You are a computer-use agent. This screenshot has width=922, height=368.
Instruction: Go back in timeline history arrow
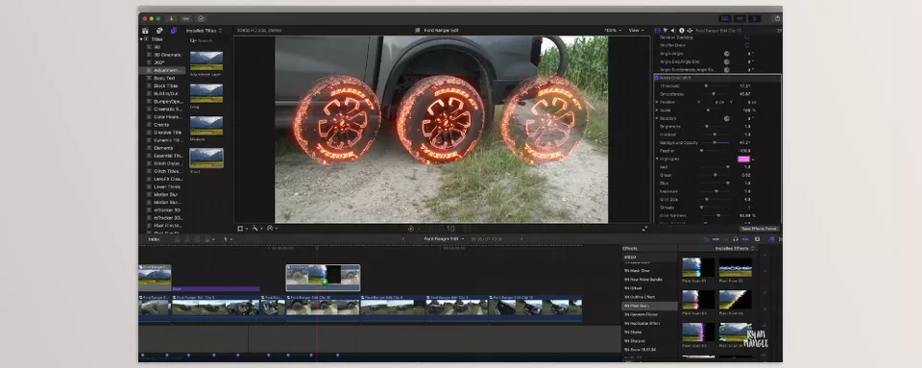tap(402, 239)
